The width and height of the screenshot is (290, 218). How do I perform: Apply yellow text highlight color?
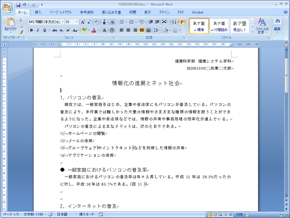pyautogui.click(x=84, y=30)
